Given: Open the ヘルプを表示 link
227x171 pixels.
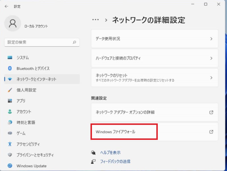Looking at the screenshot, I should click(110, 153).
